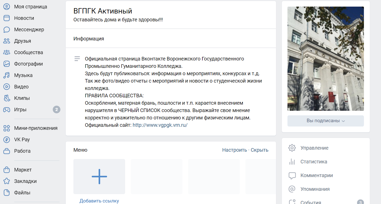Viewport: 381px width, 204px height.
Task: Click the Меню block heading
Action: pyautogui.click(x=80, y=150)
